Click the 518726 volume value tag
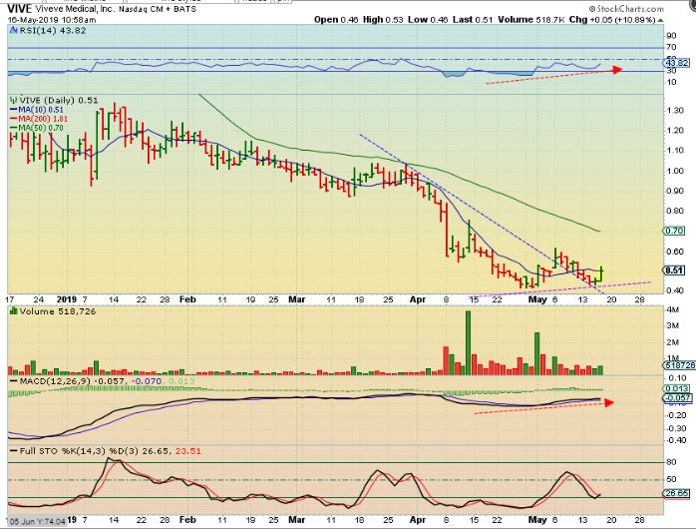 tap(680, 366)
